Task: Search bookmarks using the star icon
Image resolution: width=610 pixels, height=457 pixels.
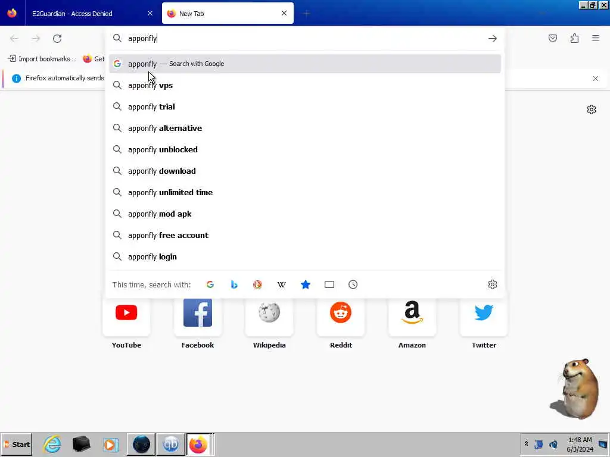Action: pyautogui.click(x=306, y=284)
